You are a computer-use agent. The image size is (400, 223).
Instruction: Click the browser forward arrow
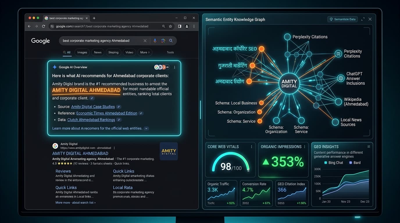[x=36, y=26]
